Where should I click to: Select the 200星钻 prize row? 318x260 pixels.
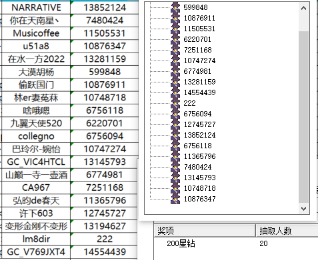(236, 243)
